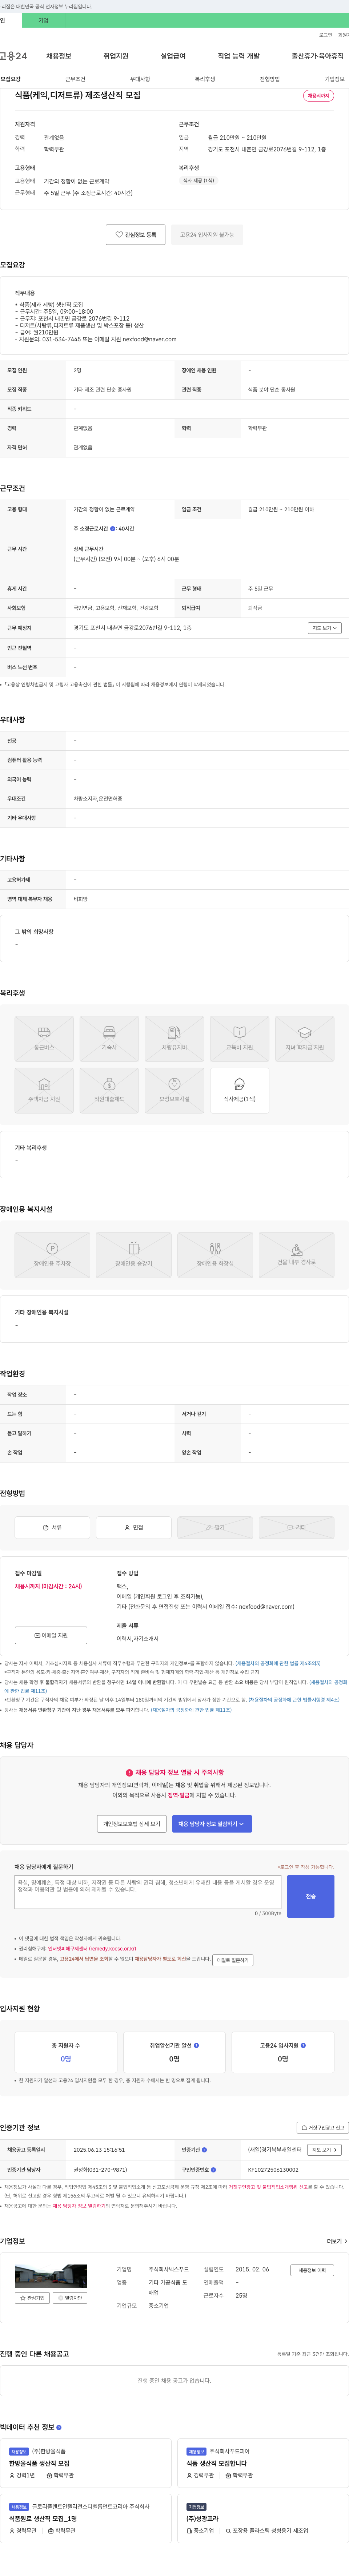349x2576 pixels.
Task: Click the 거짓구인광고 신고 button
Action: (x=322, y=2128)
